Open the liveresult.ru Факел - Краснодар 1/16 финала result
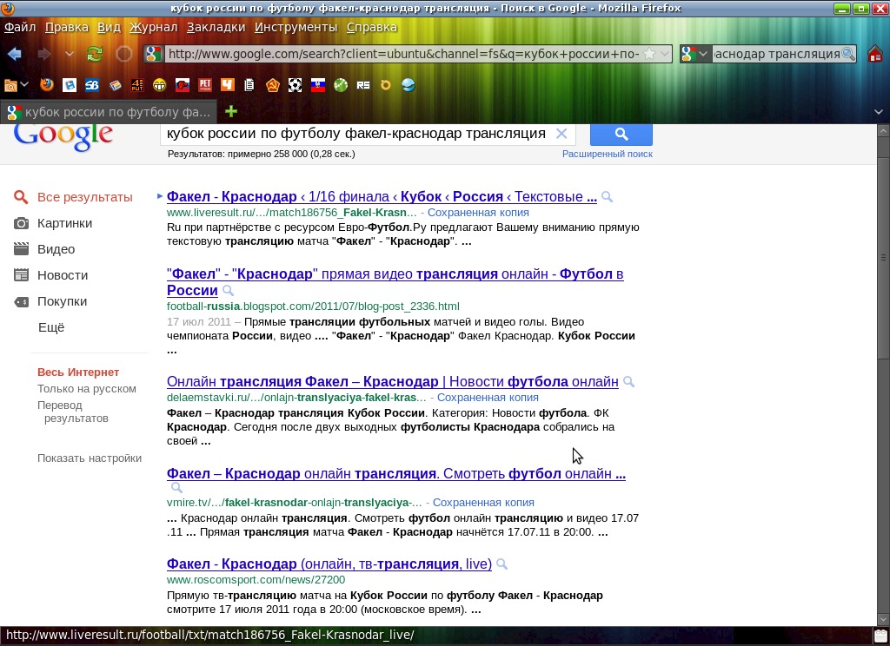890x646 pixels. 382,197
